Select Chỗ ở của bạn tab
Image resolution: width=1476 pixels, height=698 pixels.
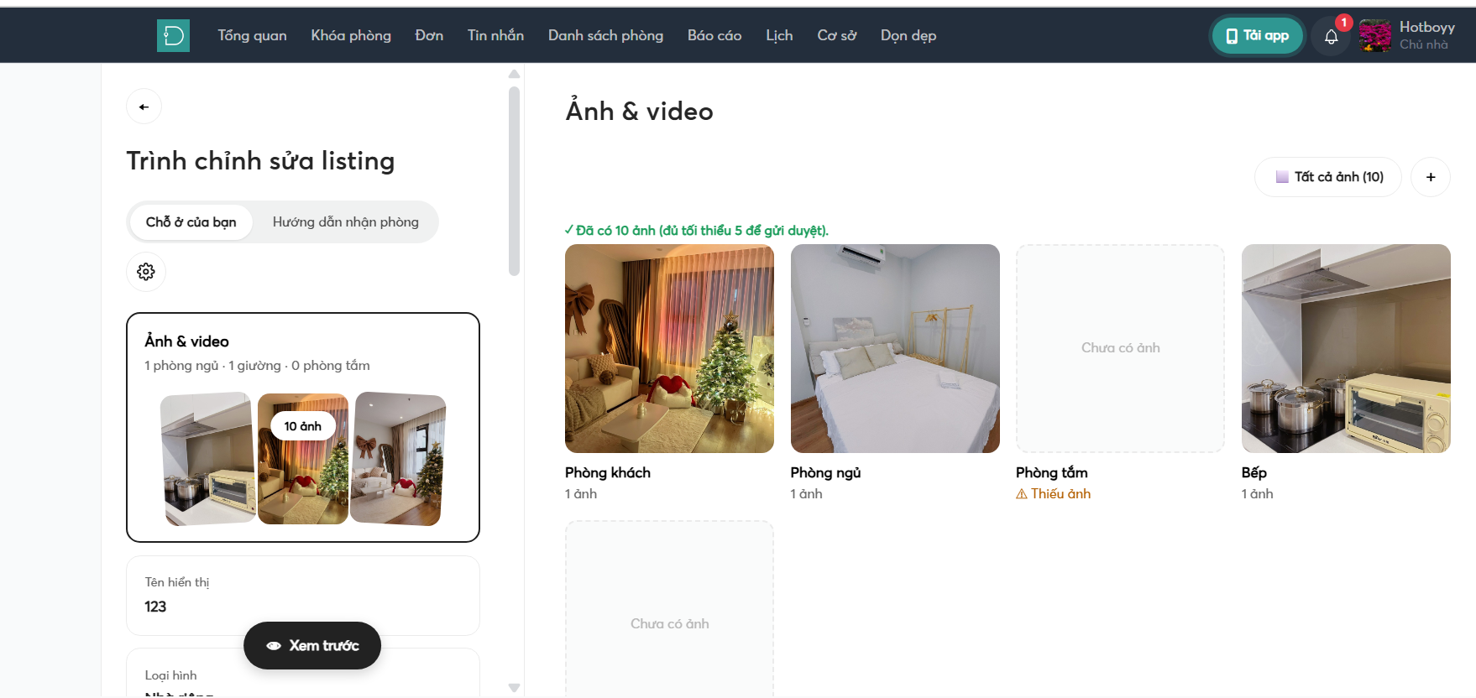click(191, 222)
